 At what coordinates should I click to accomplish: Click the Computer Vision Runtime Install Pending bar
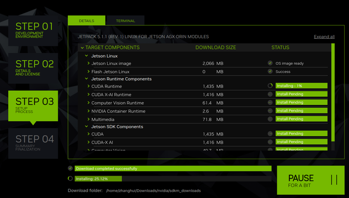pyautogui.click(x=301, y=102)
